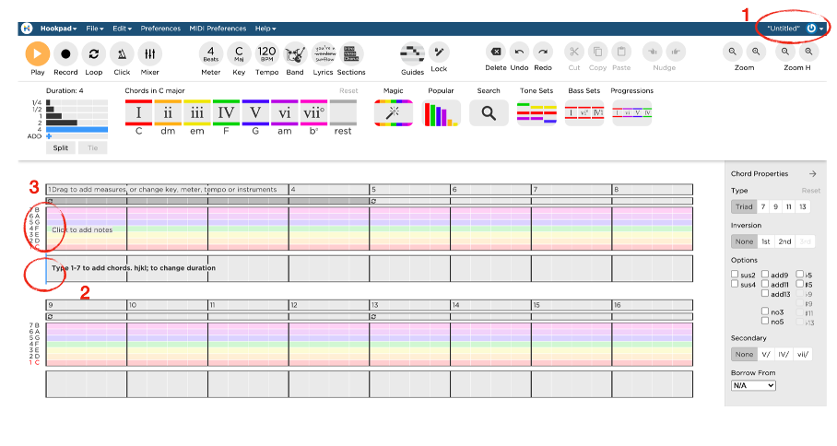Open the Borrow From dropdown

(753, 385)
